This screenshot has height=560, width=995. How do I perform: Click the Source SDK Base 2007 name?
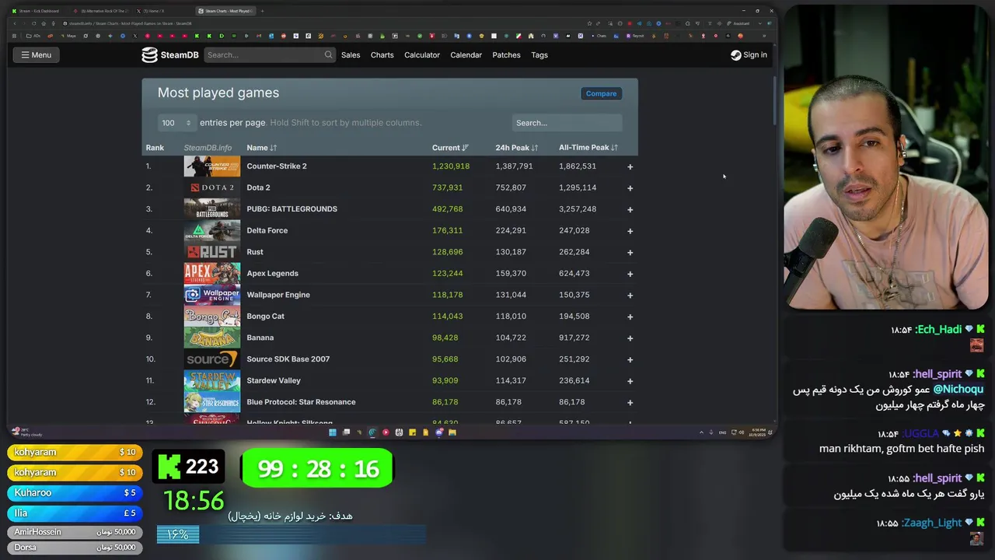click(x=288, y=359)
